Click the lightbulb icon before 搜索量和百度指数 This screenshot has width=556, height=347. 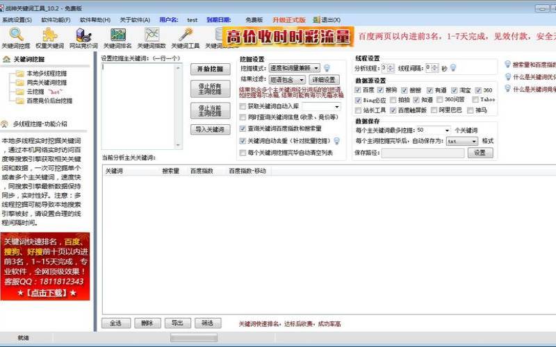(x=508, y=64)
